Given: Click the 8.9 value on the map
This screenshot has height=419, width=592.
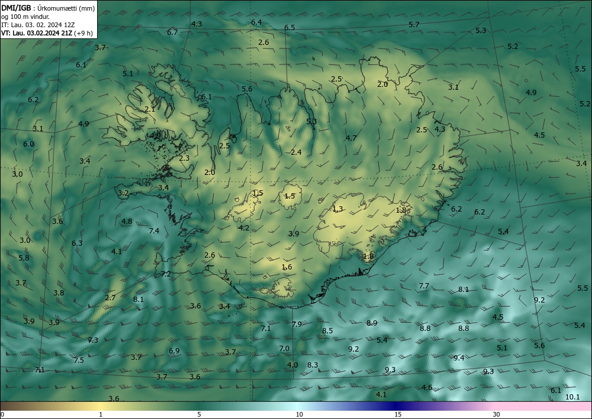Looking at the screenshot, I should pos(372,323).
